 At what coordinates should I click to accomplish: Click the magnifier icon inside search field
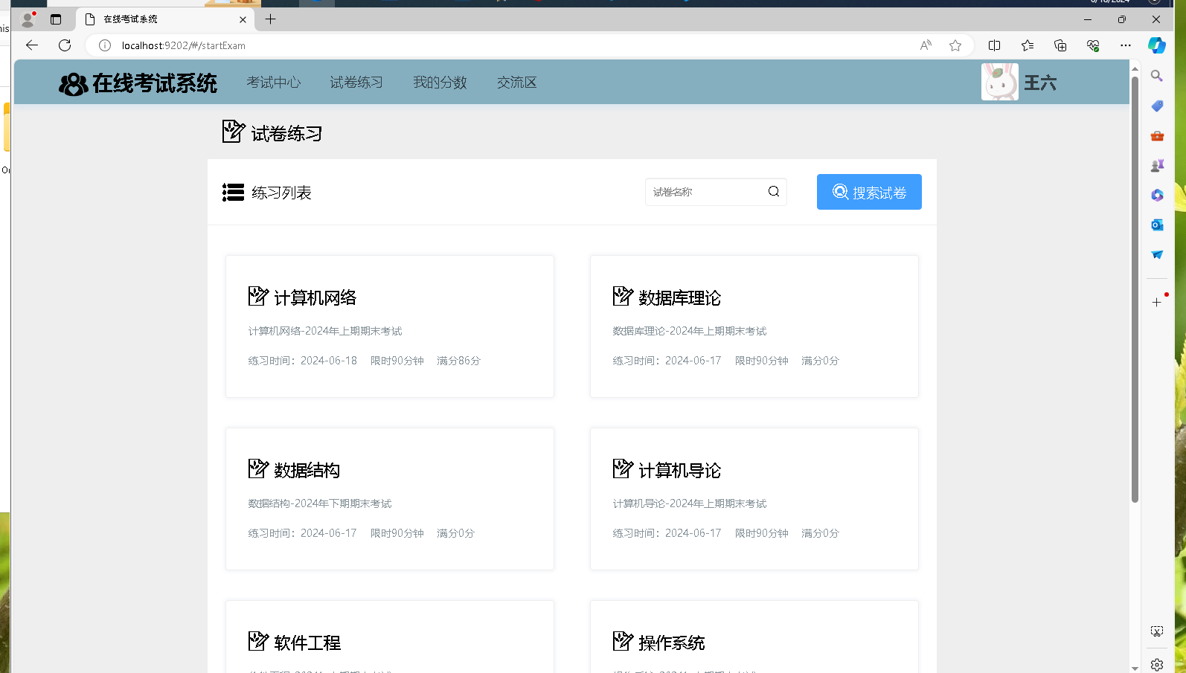774,192
